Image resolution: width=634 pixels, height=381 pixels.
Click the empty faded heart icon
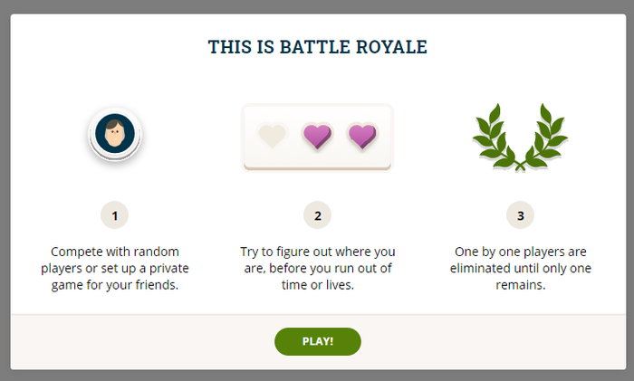click(272, 137)
